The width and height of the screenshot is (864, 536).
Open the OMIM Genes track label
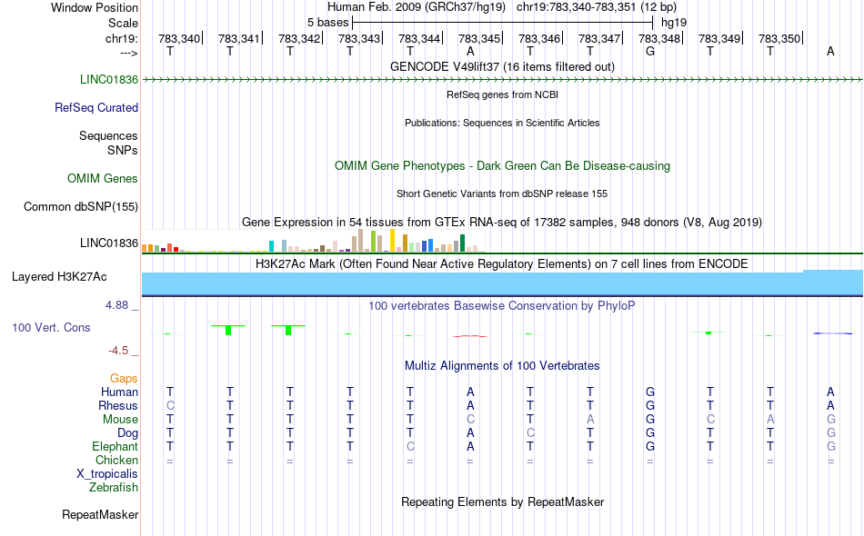pos(103,179)
